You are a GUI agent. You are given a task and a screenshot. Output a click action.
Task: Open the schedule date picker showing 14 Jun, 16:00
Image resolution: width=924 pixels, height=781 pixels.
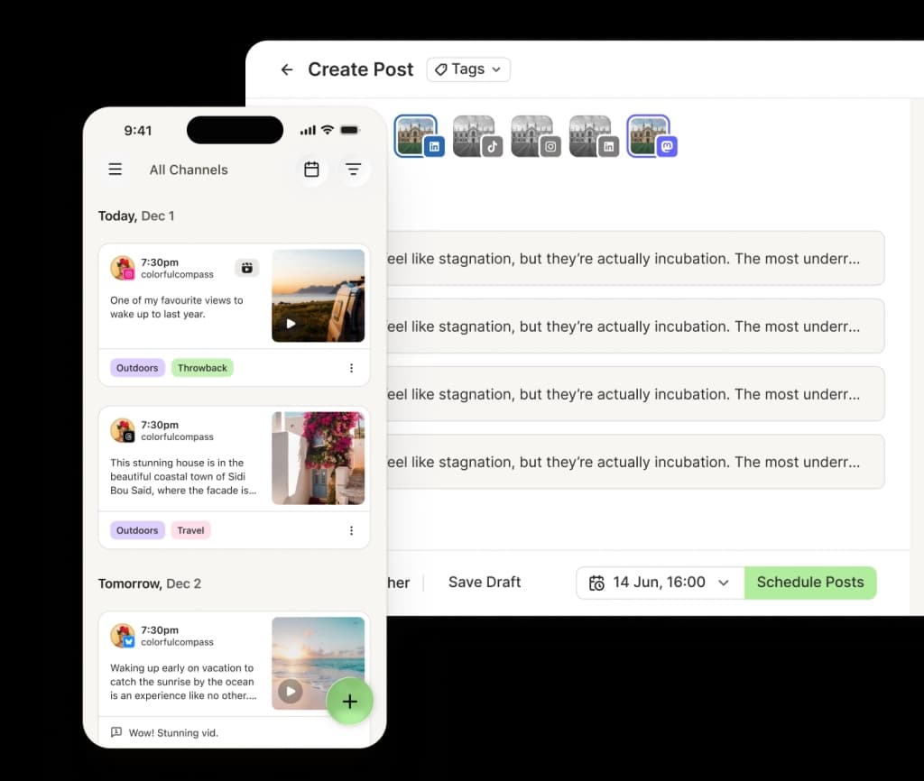tap(660, 583)
